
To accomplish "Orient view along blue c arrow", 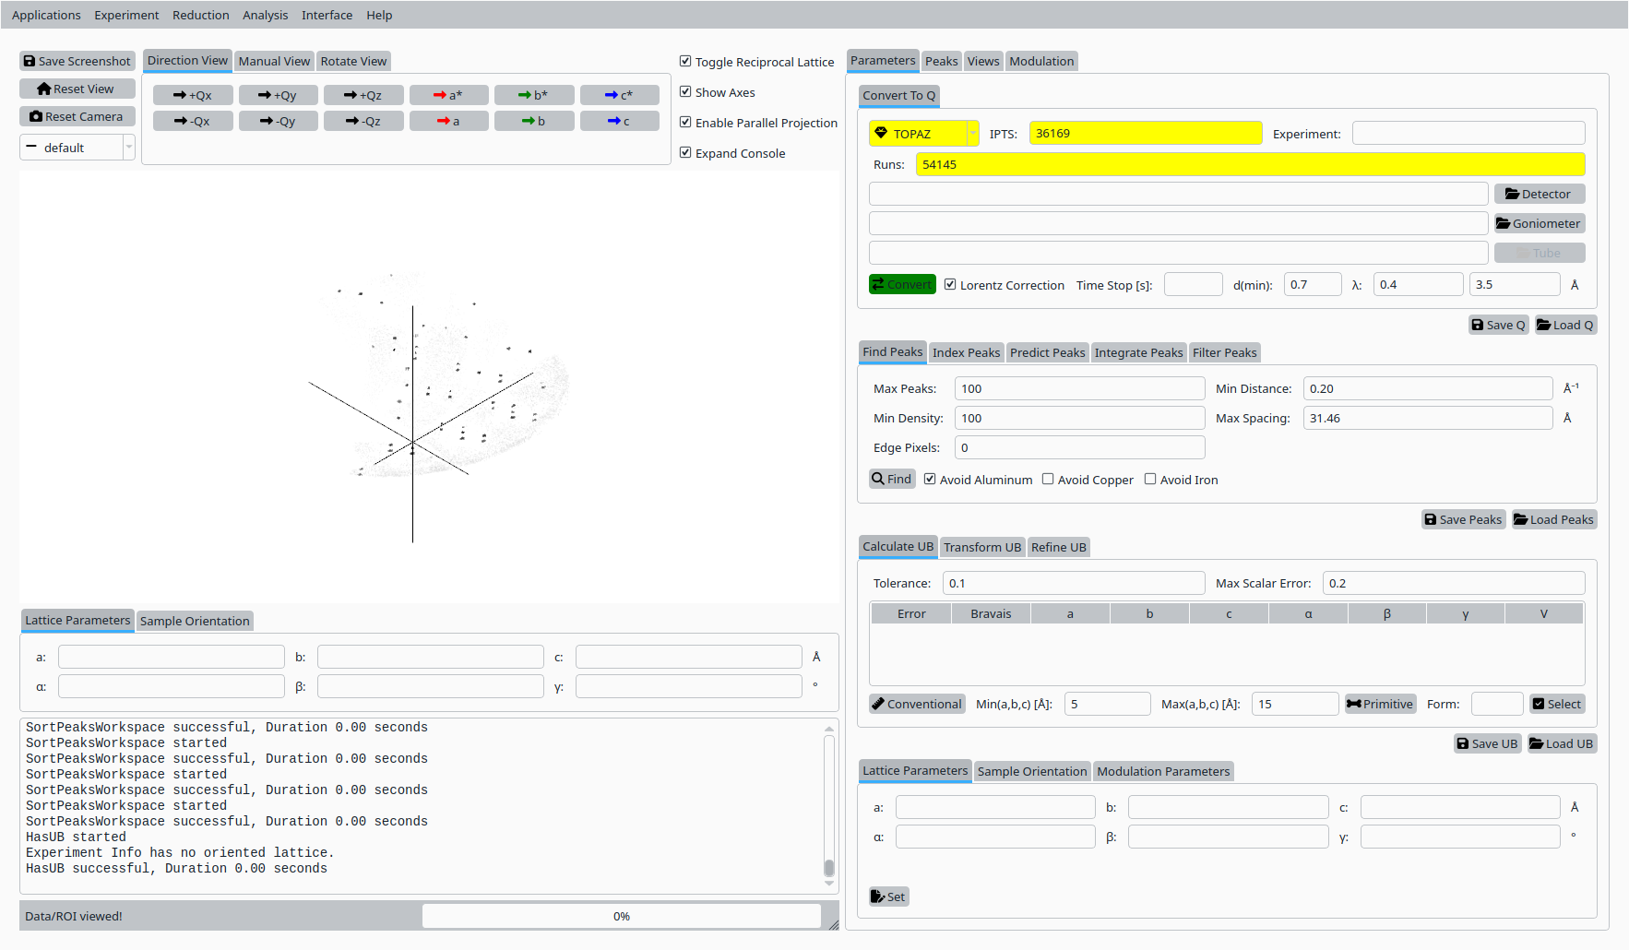I will tap(619, 121).
